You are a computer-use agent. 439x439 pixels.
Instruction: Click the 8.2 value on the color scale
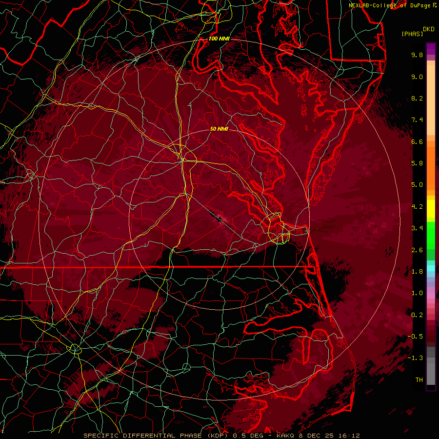point(417,98)
